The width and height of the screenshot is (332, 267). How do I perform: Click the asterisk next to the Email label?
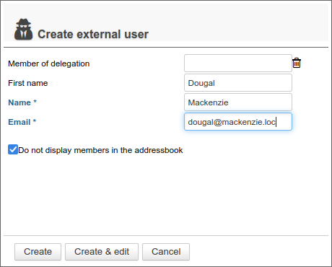click(35, 121)
